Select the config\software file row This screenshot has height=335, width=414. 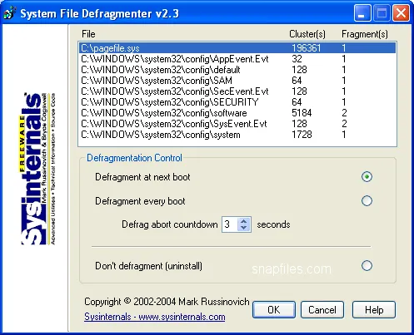(x=237, y=113)
